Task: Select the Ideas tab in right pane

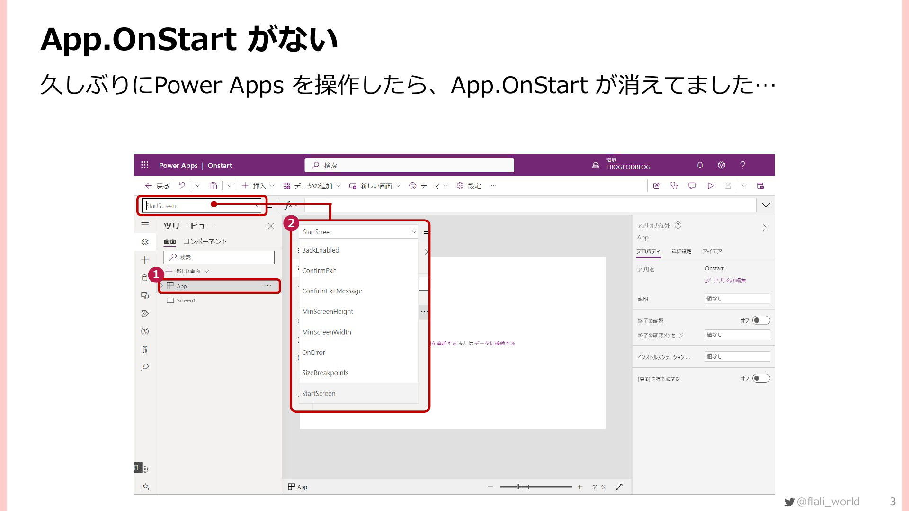Action: (712, 251)
